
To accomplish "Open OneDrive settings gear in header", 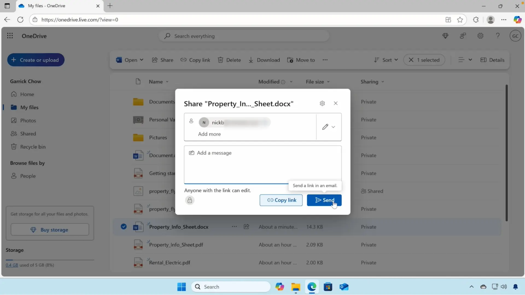I will click(480, 36).
